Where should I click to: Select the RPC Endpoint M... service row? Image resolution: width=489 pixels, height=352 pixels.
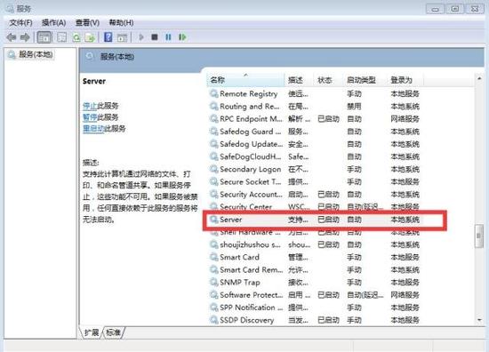coord(315,119)
